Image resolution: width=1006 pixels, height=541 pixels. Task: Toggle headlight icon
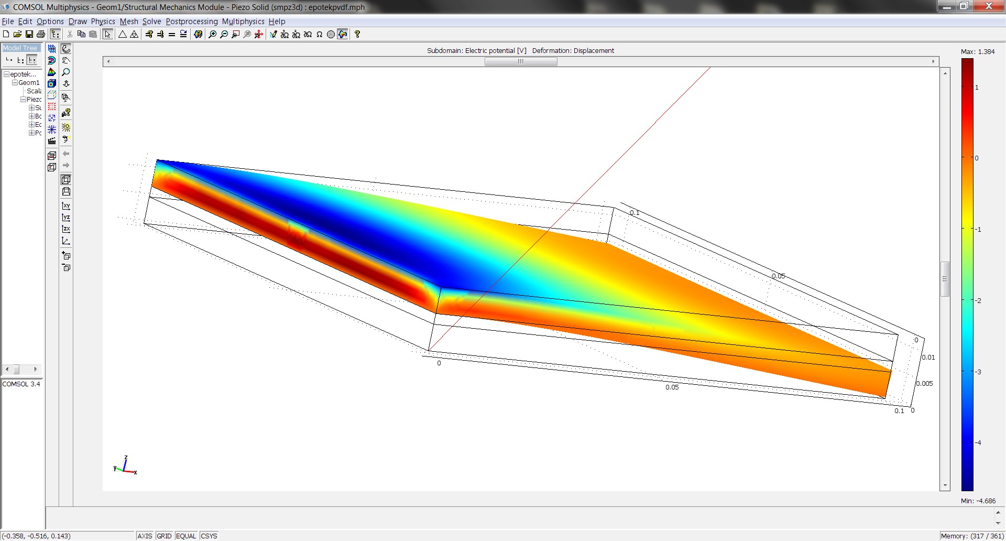point(66,139)
